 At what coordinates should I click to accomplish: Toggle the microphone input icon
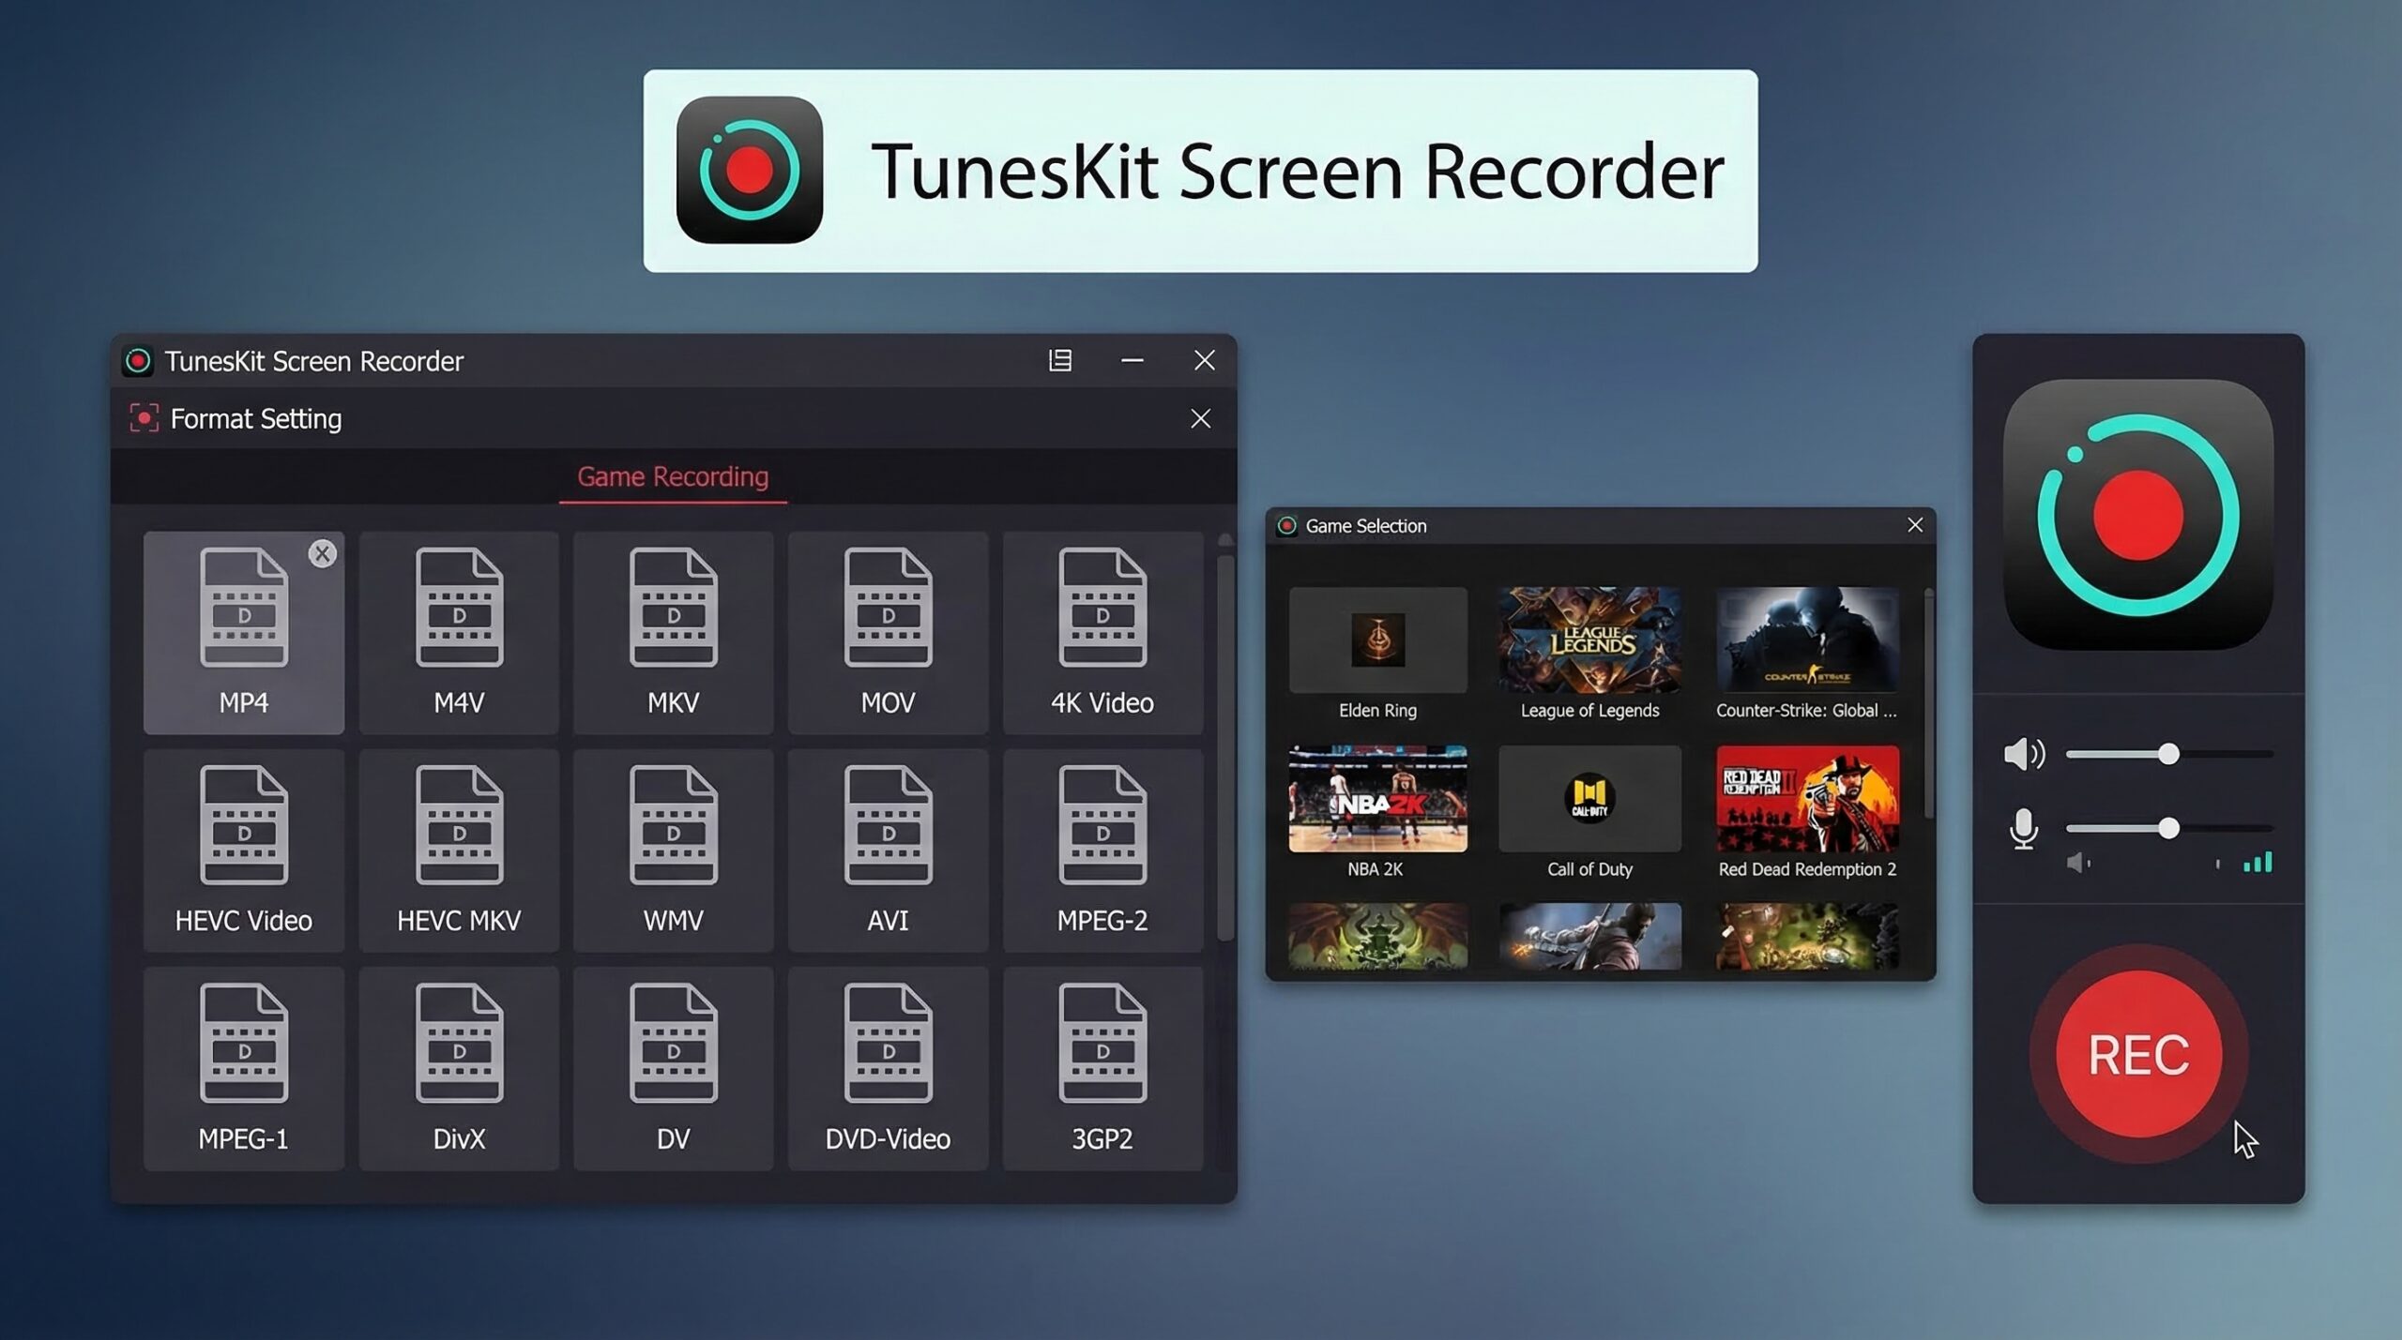tap(2023, 829)
